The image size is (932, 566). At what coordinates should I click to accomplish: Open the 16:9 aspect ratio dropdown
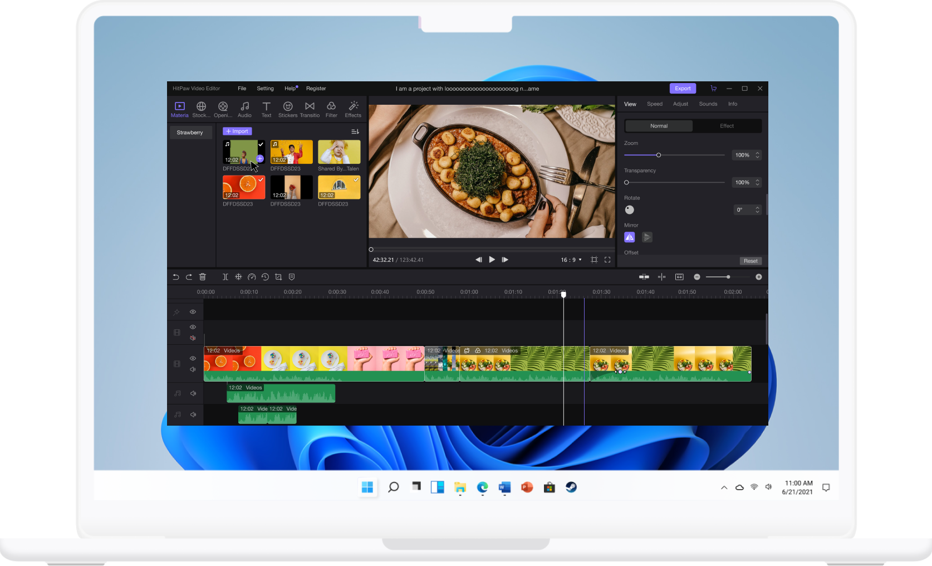click(571, 260)
